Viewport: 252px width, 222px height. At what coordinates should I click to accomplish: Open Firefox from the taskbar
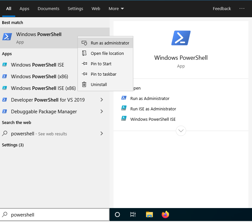[x=165, y=215]
